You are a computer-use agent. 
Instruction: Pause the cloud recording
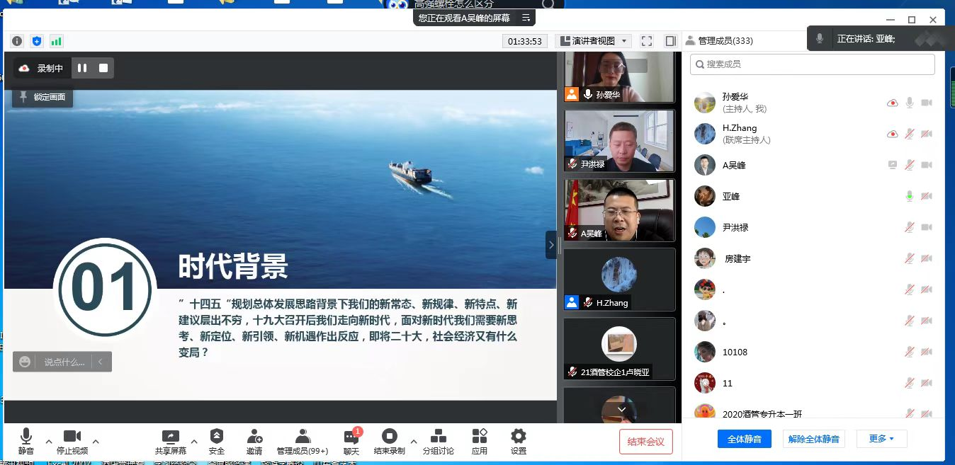coord(82,68)
